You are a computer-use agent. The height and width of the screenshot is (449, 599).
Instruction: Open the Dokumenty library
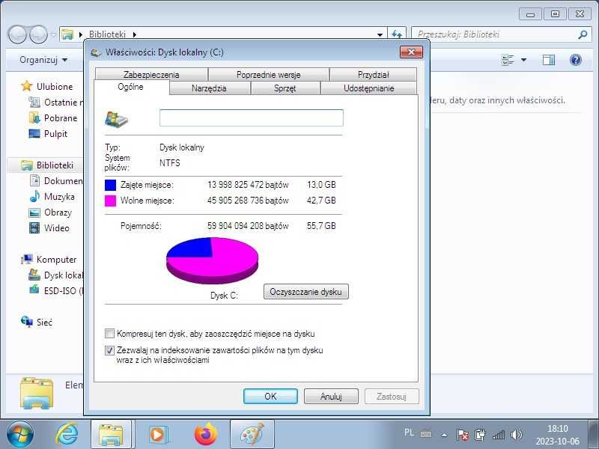tap(56, 180)
